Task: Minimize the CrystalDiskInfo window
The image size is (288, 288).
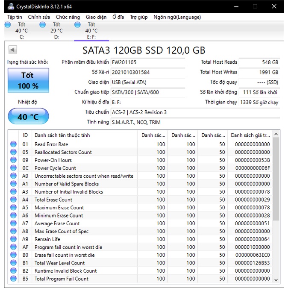Action: pyautogui.click(x=236, y=6)
